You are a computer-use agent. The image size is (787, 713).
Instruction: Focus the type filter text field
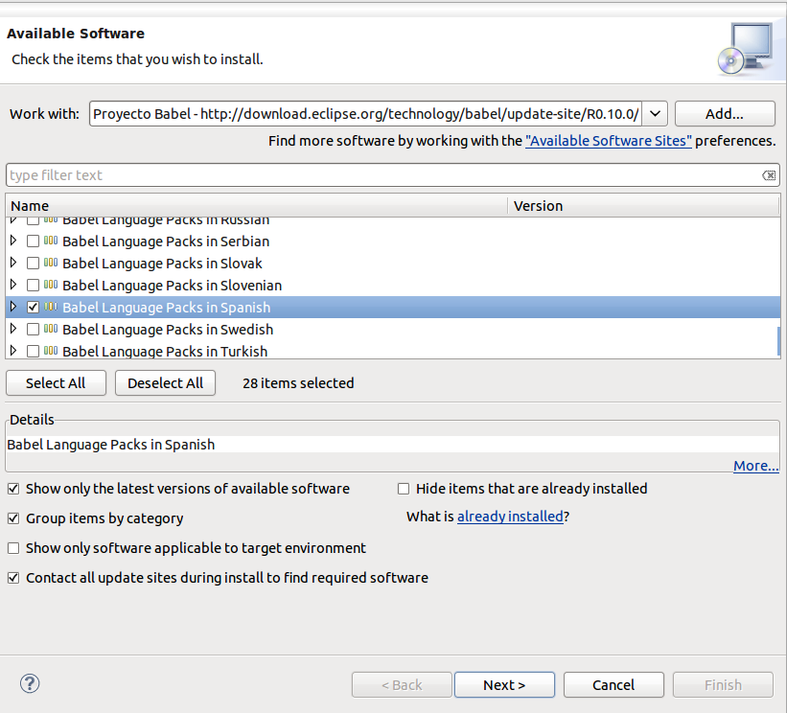coord(383,175)
